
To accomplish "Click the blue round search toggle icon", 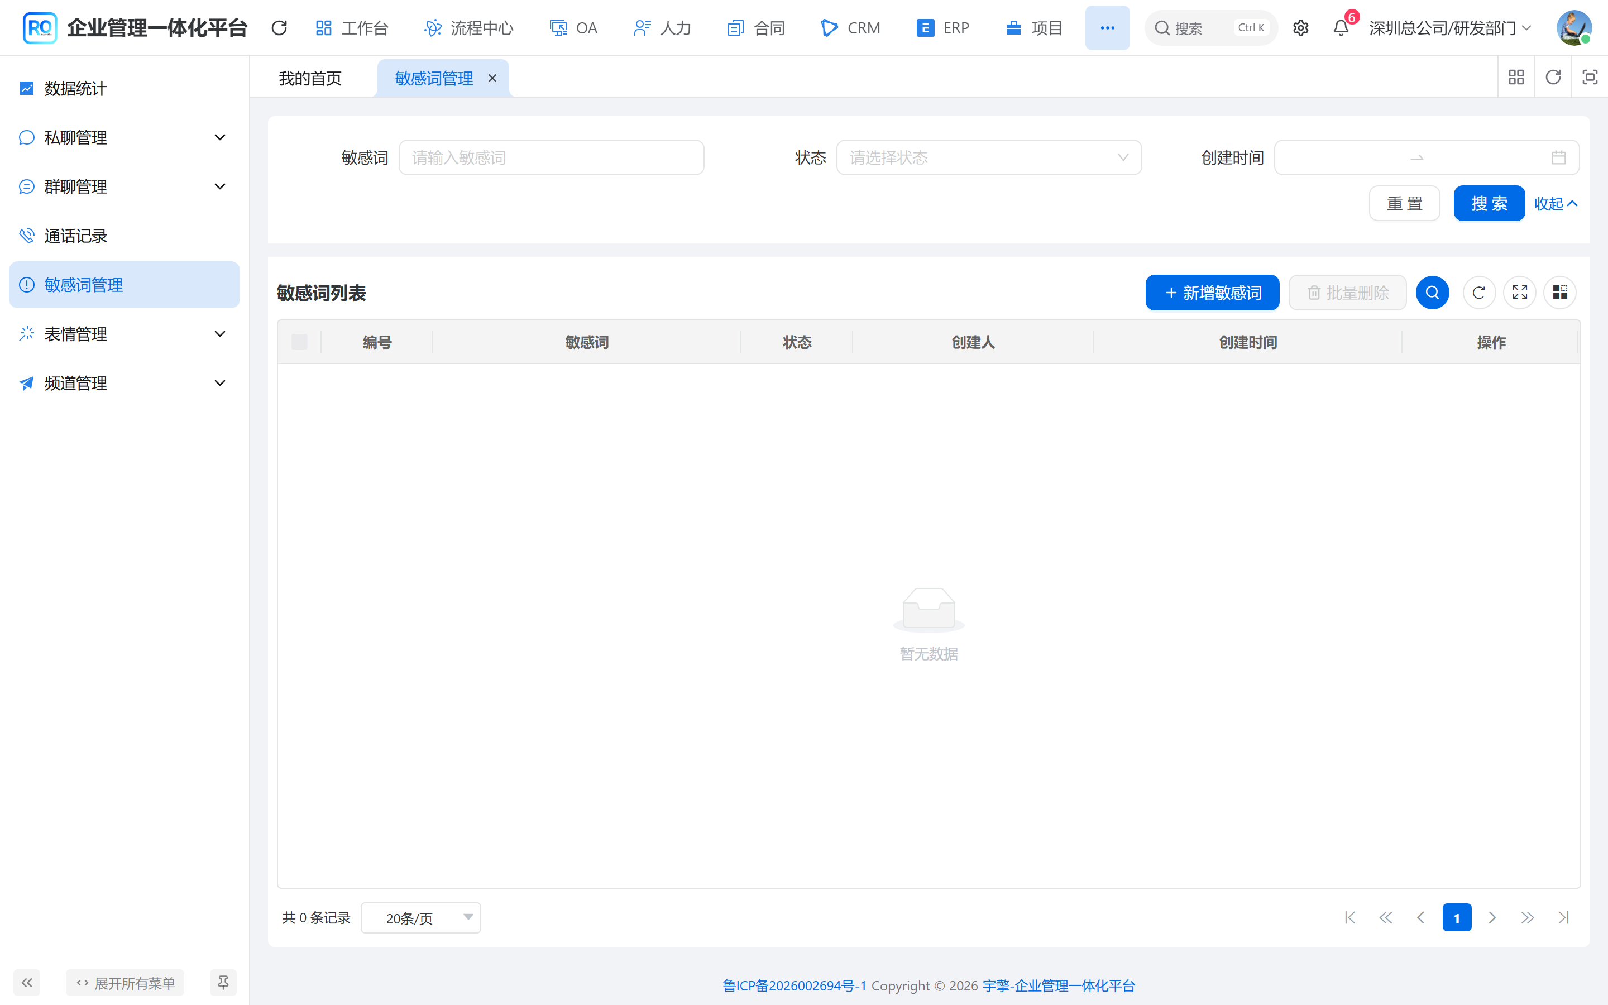I will point(1432,293).
